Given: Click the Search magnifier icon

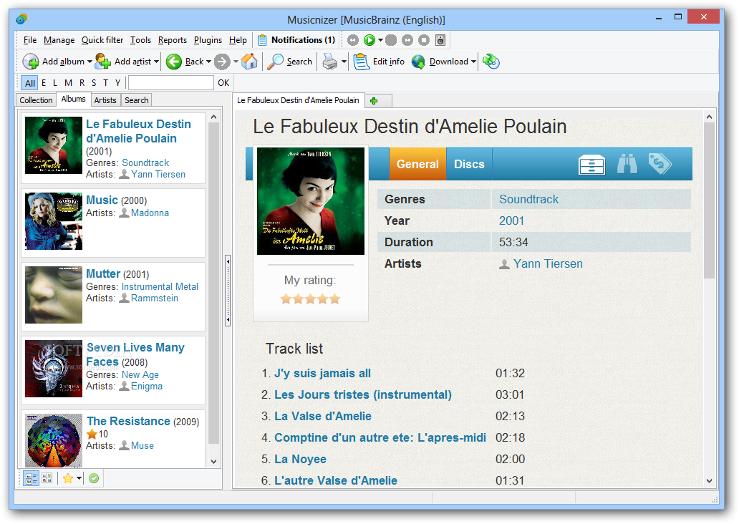Looking at the screenshot, I should (275, 62).
